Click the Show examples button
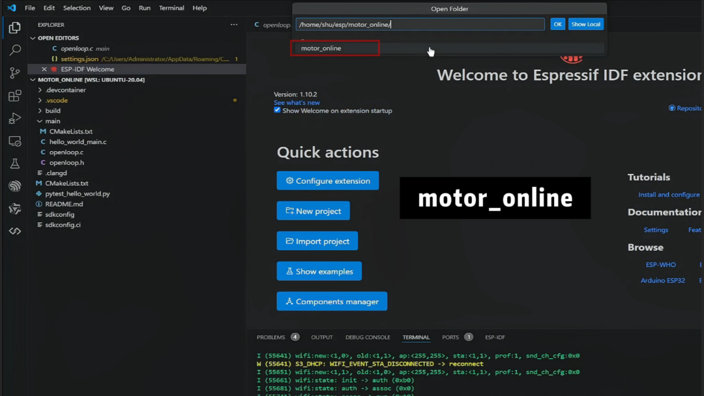Viewport: 704px width, 396px height. click(319, 272)
